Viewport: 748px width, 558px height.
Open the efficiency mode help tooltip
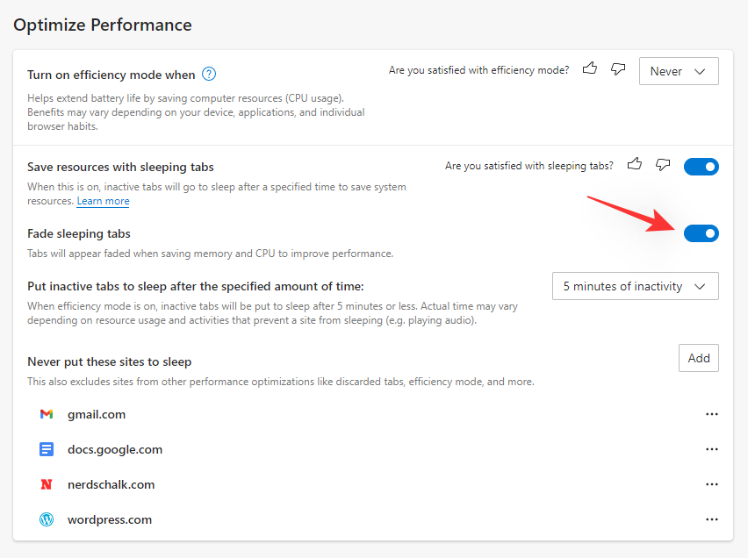(209, 74)
